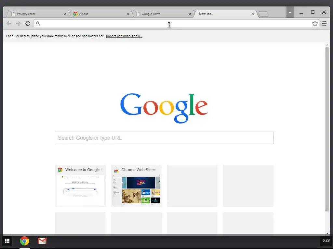Click the scrollbar up arrow
333x249 pixels.
327,45
